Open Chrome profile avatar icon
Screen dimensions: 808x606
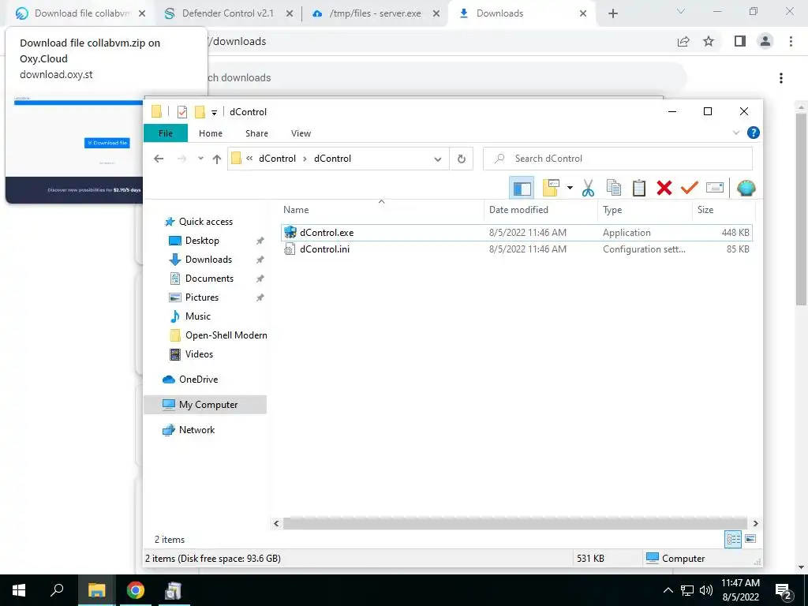point(765,41)
